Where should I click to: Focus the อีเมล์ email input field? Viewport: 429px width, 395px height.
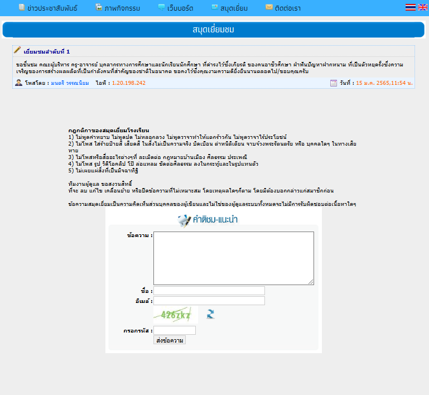click(x=209, y=301)
